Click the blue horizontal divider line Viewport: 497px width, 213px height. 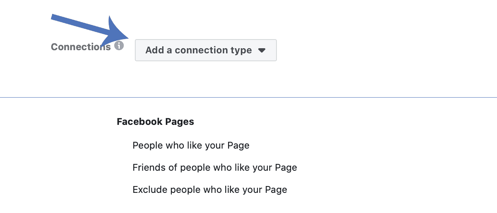[x=248, y=97]
